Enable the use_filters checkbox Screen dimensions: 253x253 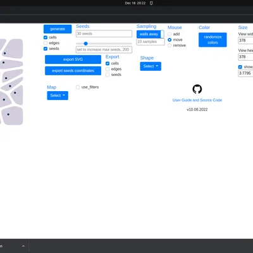78,87
